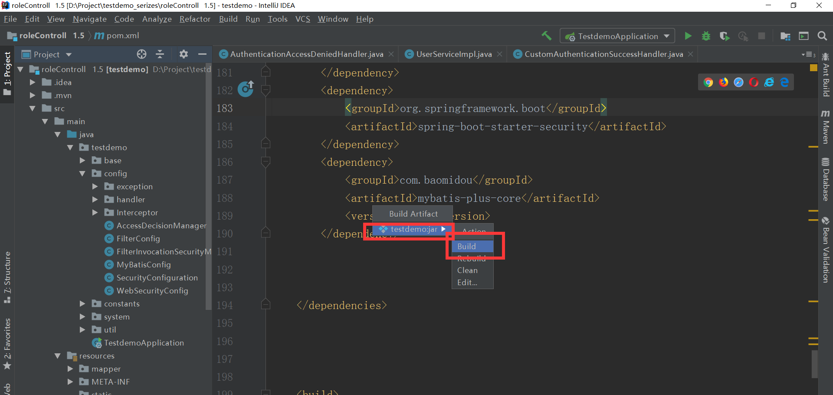Expand the constants package
The width and height of the screenshot is (833, 395).
click(x=82, y=304)
